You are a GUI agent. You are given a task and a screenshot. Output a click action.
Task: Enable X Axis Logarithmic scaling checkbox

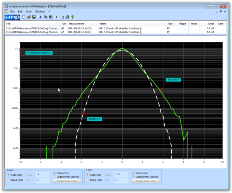coord(54,177)
